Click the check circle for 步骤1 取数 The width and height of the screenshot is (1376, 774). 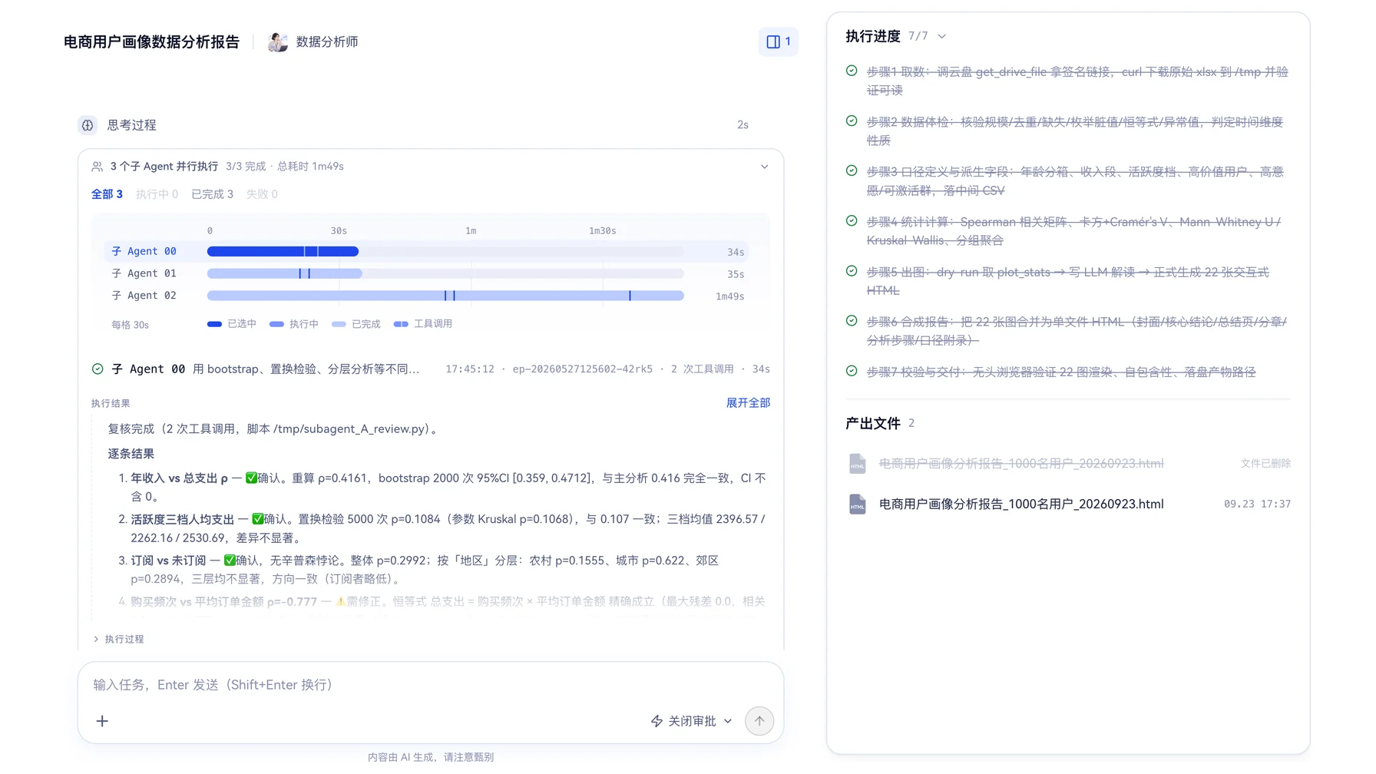[852, 71]
